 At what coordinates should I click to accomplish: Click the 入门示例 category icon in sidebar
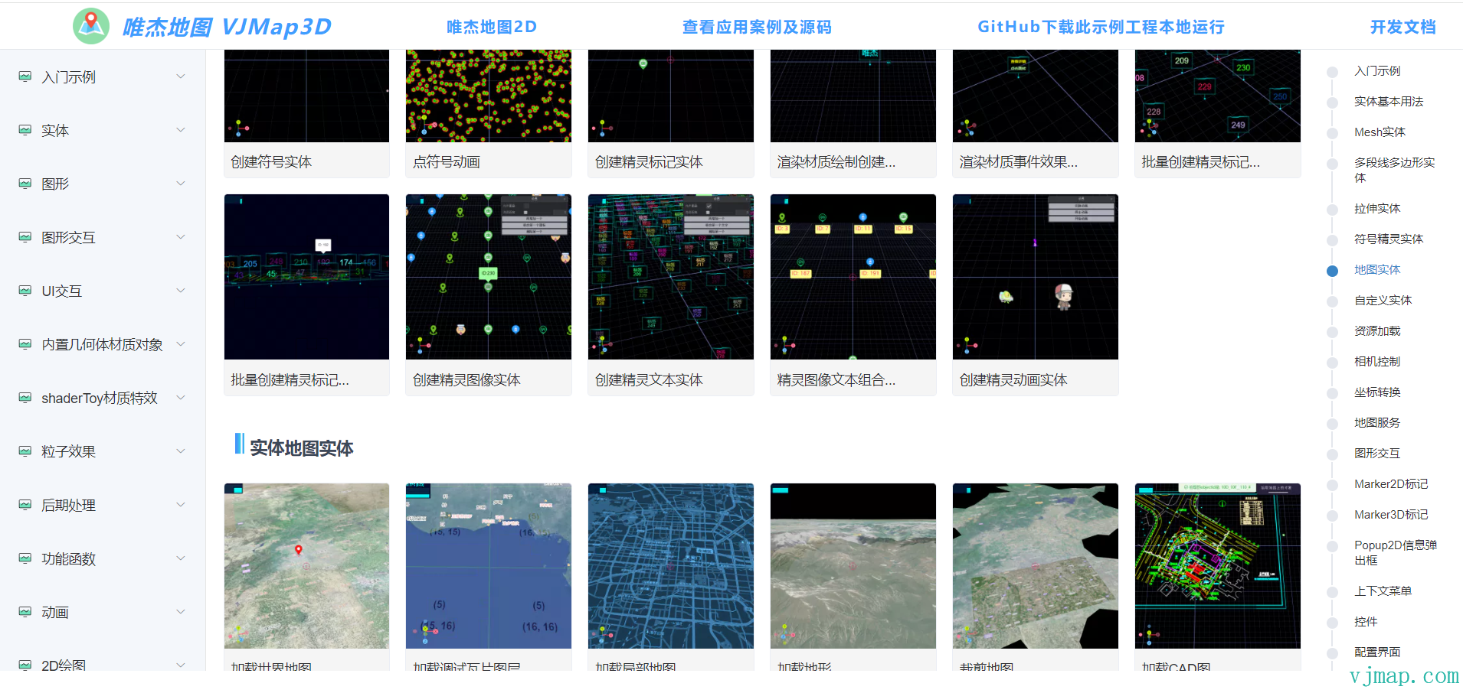point(25,76)
